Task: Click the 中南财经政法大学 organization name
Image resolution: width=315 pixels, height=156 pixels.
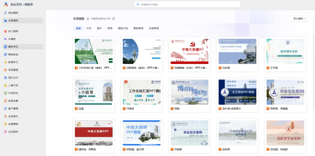Action: coord(100,19)
